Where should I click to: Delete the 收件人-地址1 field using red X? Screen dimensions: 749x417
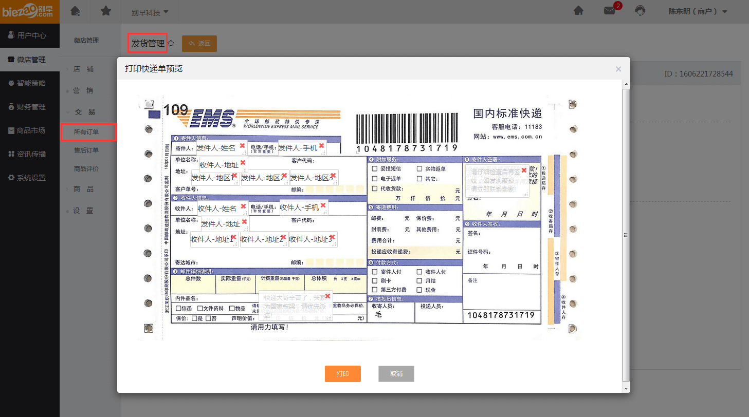click(233, 237)
